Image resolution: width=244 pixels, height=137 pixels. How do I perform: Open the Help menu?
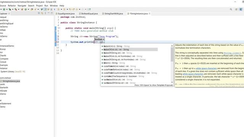click(62, 6)
